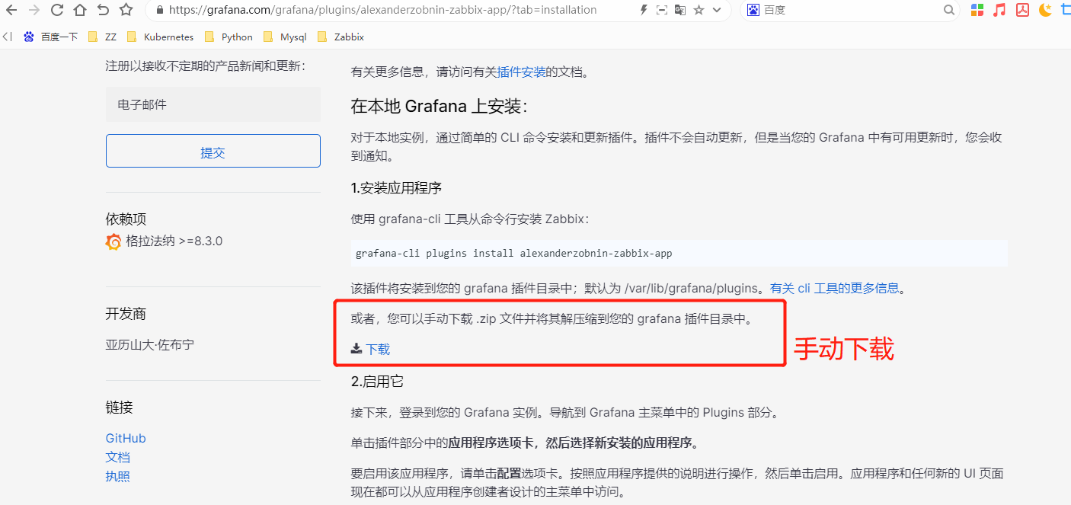This screenshot has width=1071, height=505.
Task: Click the 1.安装应用程序 heading
Action: pos(396,188)
